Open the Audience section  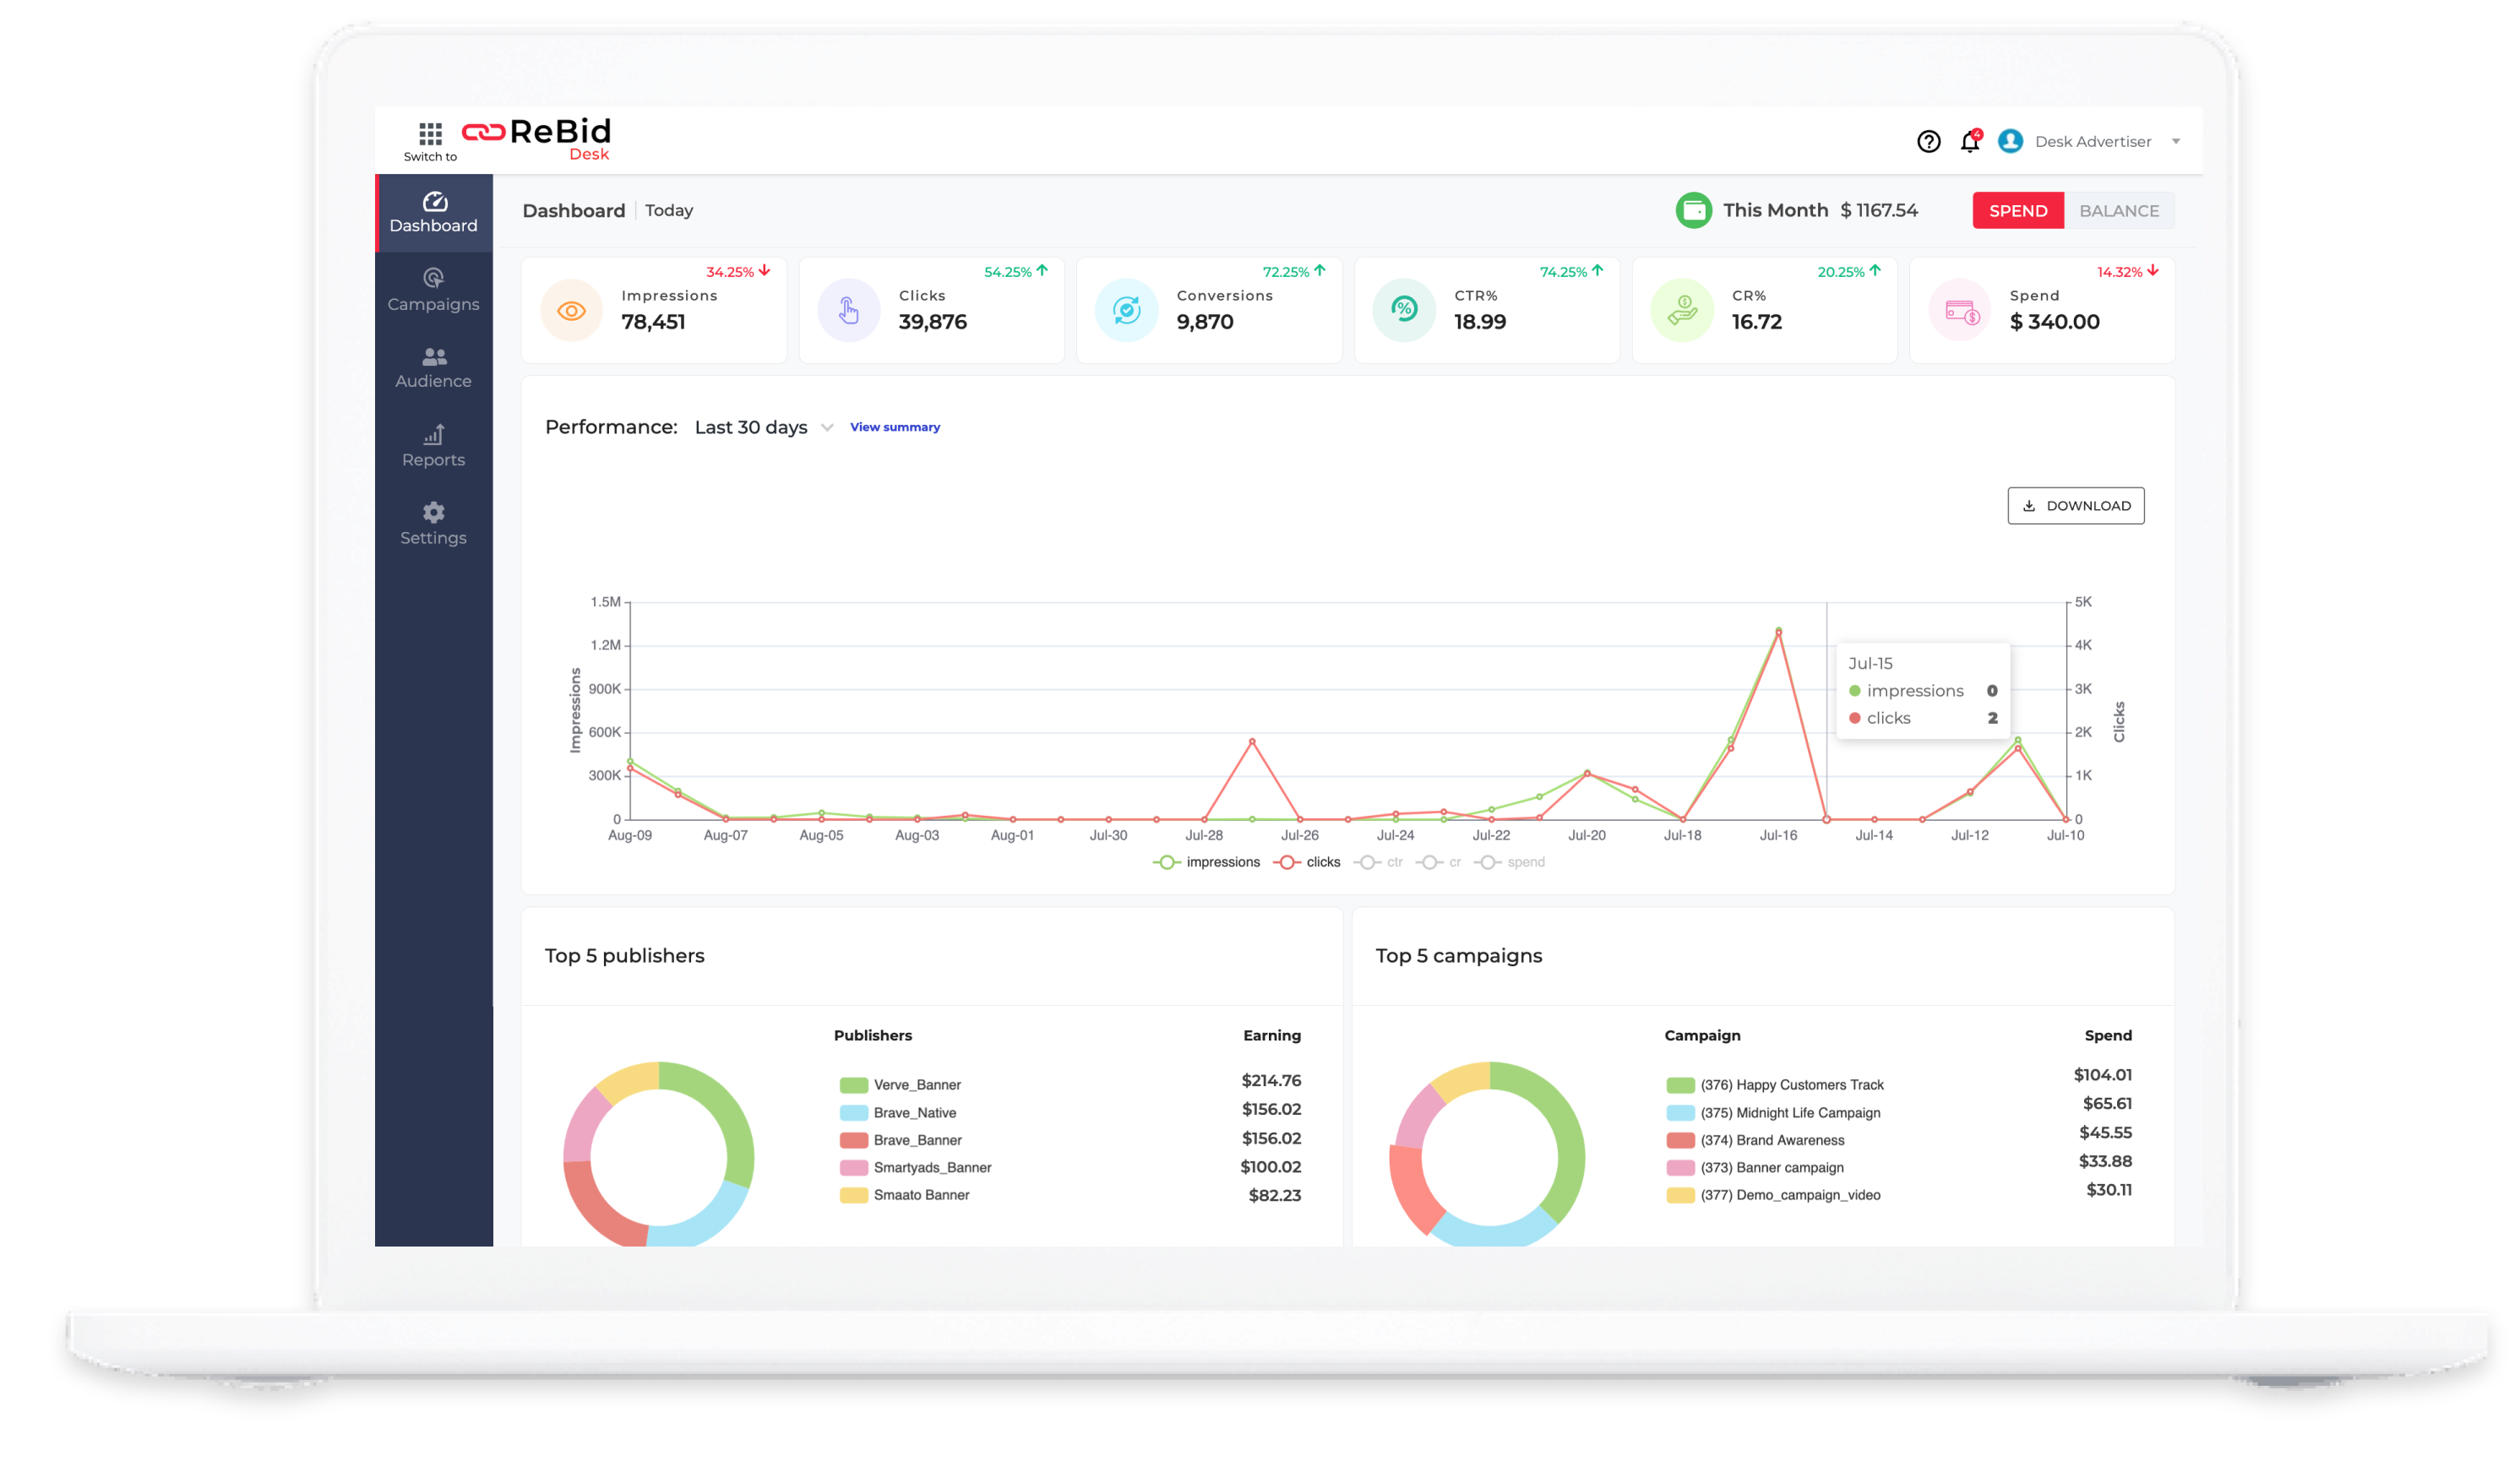click(x=433, y=368)
